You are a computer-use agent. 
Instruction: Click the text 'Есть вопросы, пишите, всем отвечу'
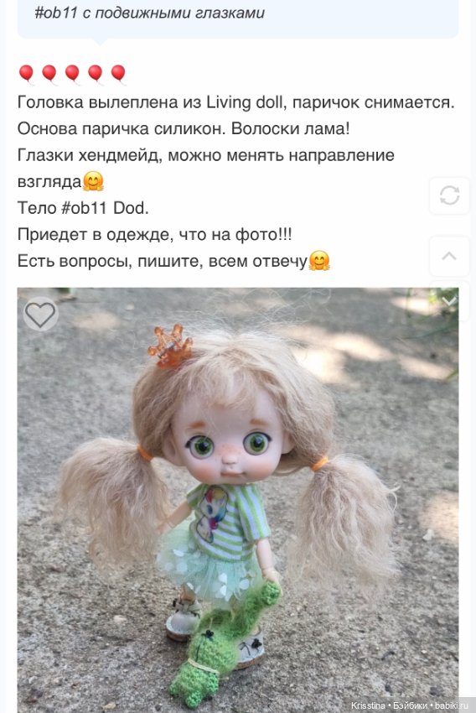point(163,261)
